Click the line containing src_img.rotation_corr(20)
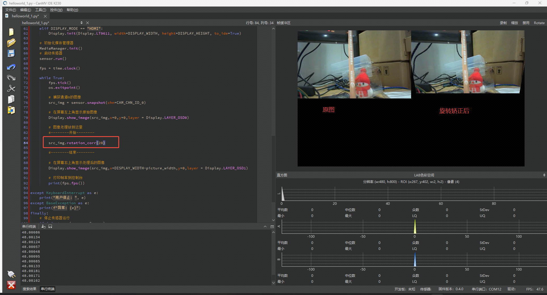547x295 pixels. [x=77, y=143]
